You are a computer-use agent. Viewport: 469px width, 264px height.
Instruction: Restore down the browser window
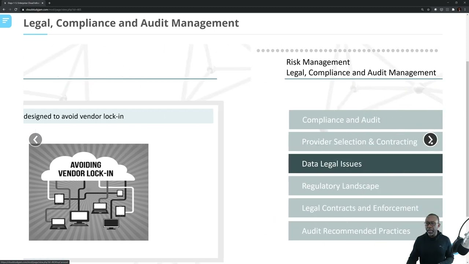point(456,3)
